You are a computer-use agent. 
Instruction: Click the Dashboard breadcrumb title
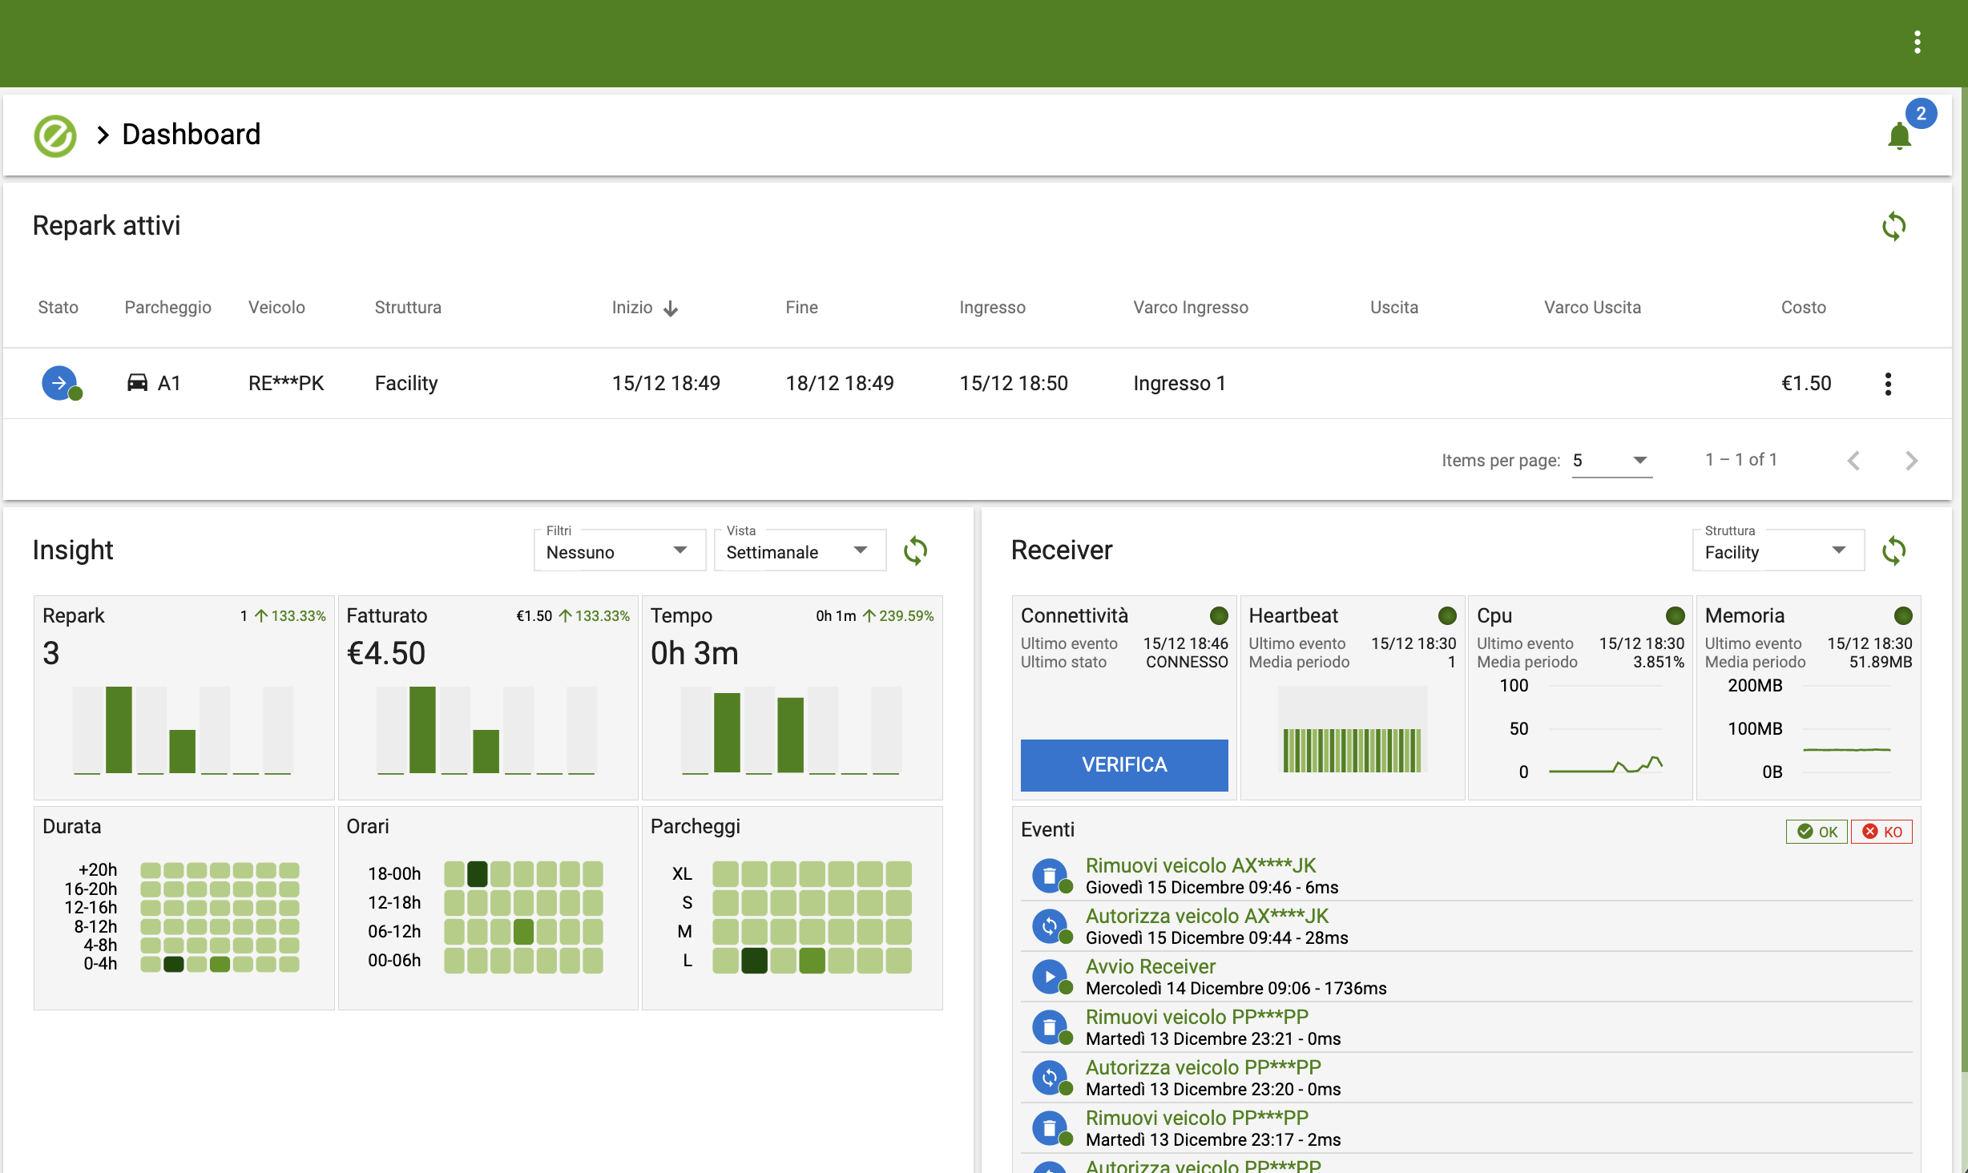point(192,134)
